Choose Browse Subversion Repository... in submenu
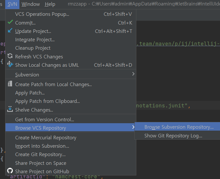Viewport: 220px width, 179px height. [177, 127]
